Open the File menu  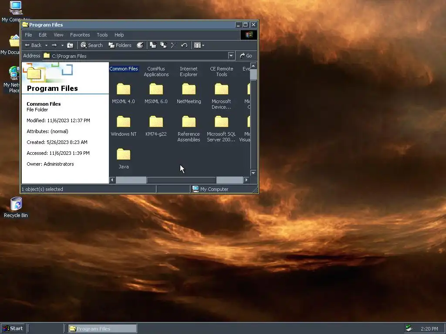point(28,35)
